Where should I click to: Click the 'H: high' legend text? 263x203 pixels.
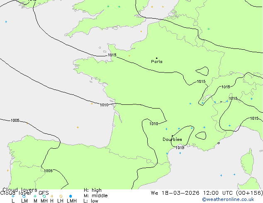pyautogui.click(x=93, y=190)
